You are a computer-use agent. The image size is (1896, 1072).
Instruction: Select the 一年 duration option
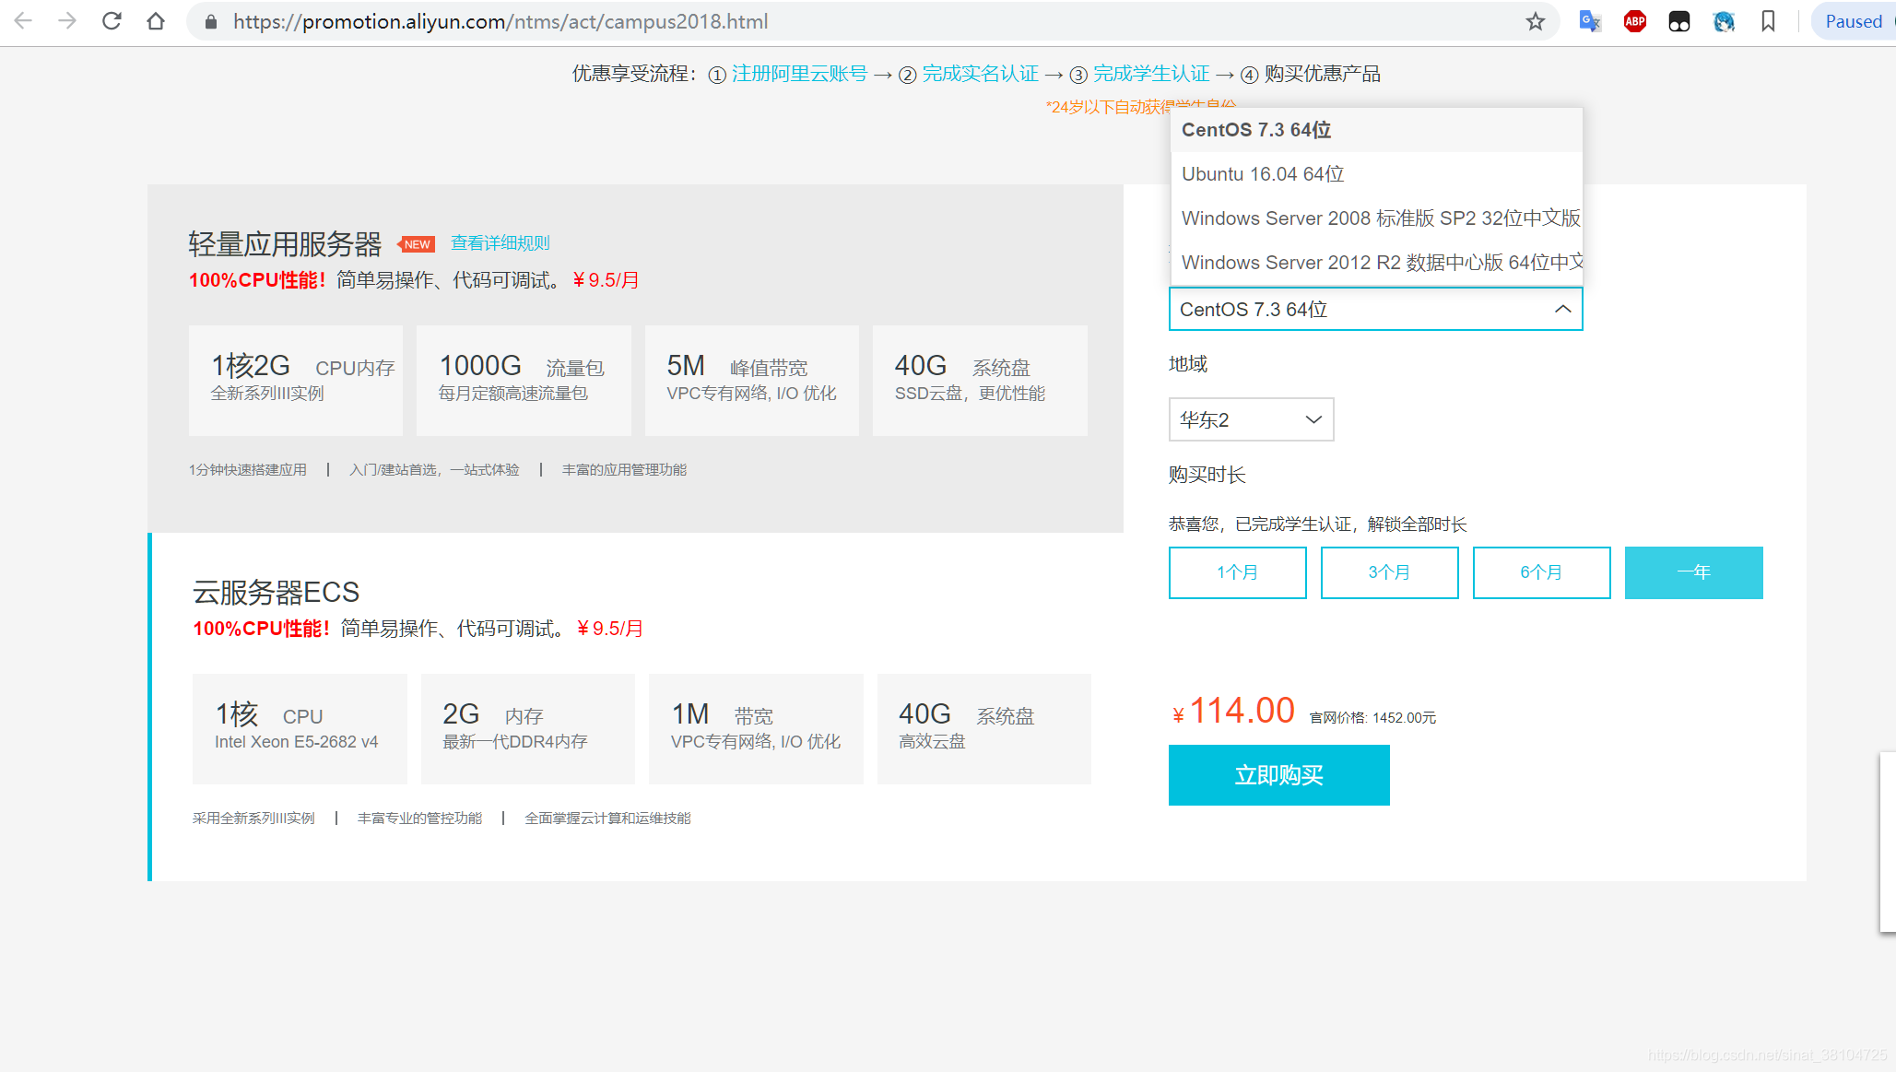point(1693,572)
